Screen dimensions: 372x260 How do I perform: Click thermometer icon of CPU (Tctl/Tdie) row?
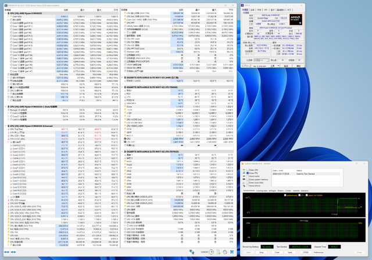pyautogui.click(x=9, y=129)
